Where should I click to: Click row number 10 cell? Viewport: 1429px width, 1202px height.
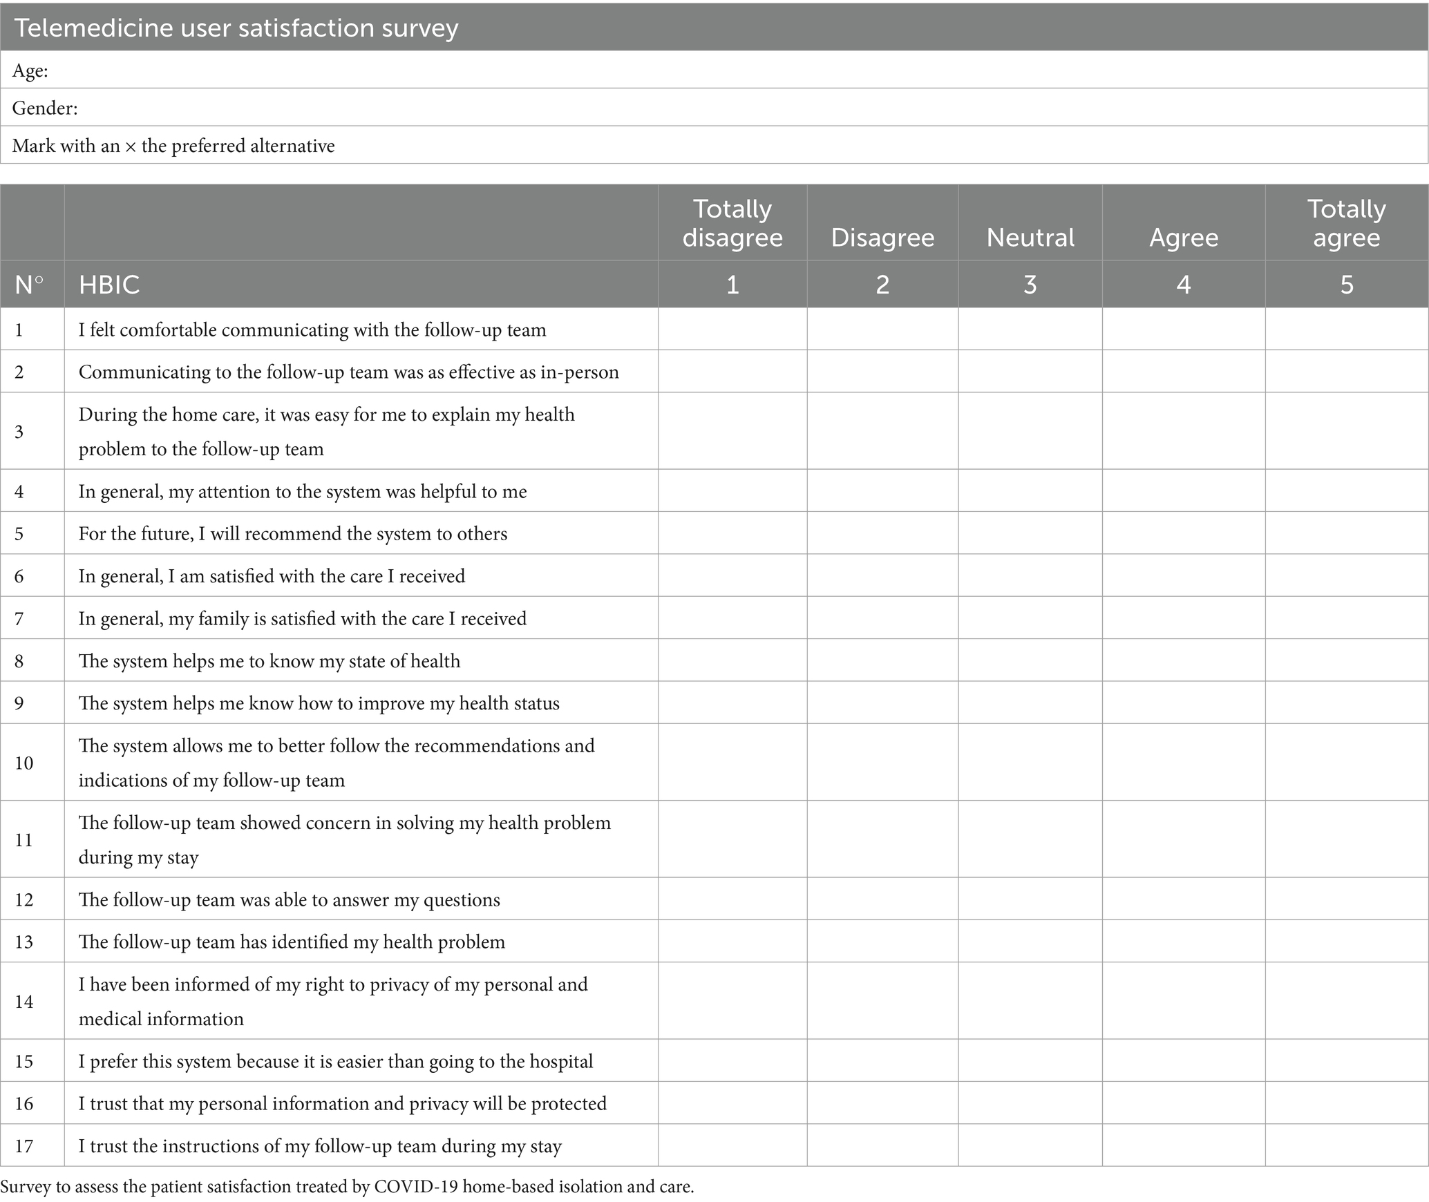[x=32, y=763]
